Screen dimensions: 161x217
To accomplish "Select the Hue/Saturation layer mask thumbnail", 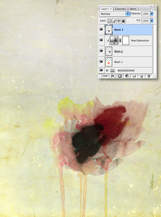I will [x=126, y=40].
